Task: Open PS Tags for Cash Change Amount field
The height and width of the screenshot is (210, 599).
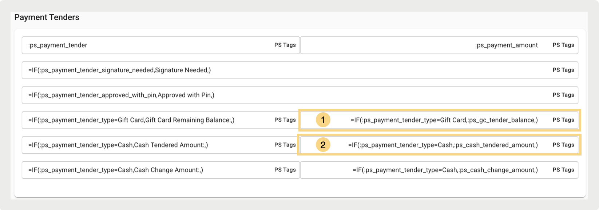Action: (x=285, y=170)
